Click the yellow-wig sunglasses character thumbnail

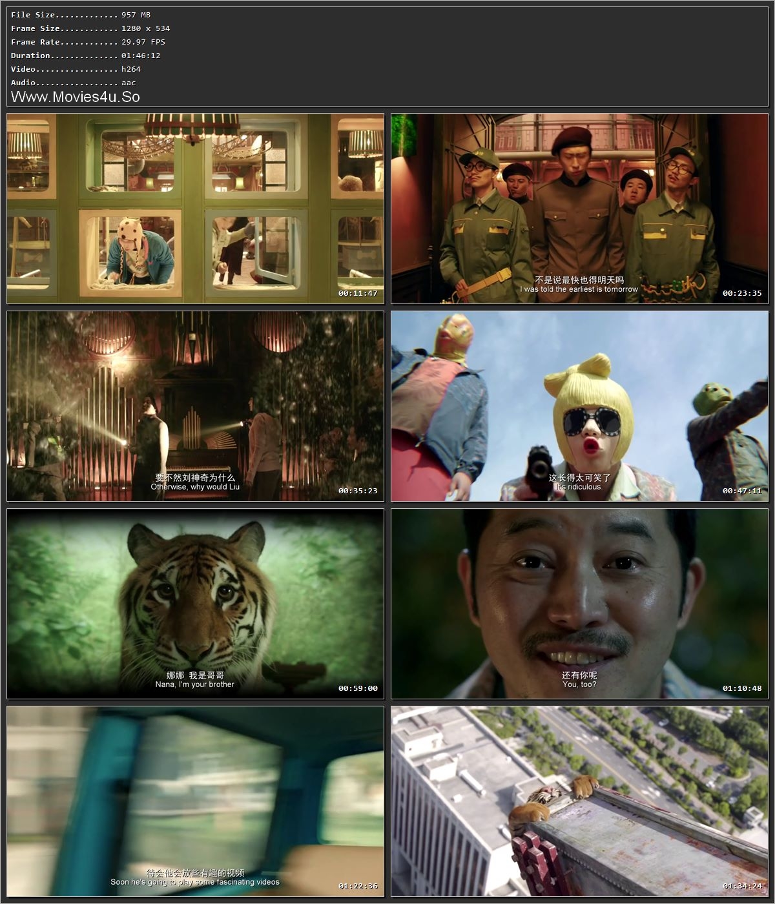(580, 406)
